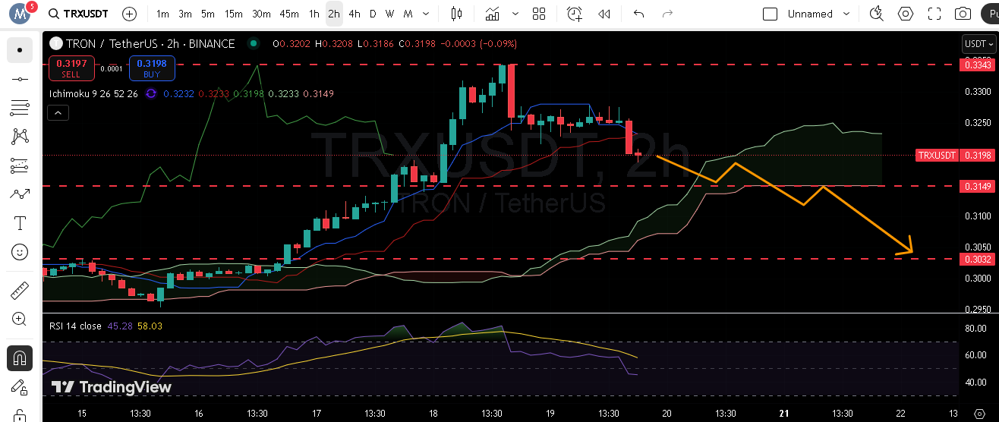Image resolution: width=999 pixels, height=422 pixels.
Task: Open the emoji icons tool
Action: tap(20, 252)
